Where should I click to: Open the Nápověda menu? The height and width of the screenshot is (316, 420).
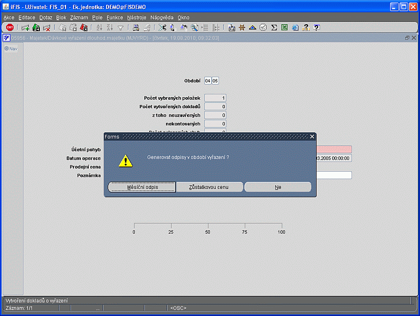[162, 17]
